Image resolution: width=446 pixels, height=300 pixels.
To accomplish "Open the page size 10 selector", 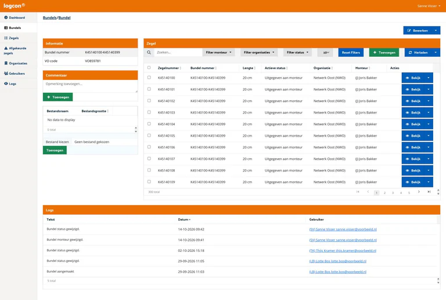I will [x=326, y=53].
